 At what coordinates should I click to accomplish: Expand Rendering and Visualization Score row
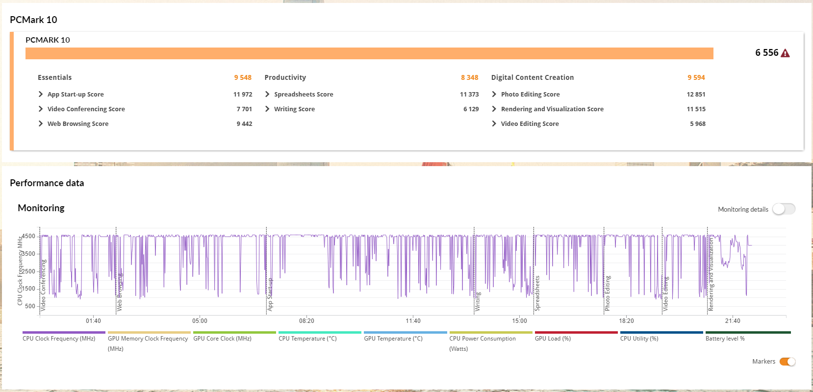pos(494,109)
